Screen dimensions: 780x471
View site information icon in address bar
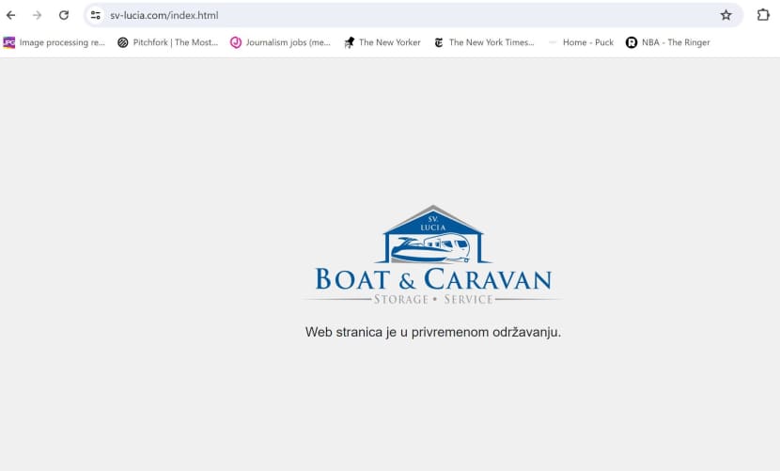96,15
